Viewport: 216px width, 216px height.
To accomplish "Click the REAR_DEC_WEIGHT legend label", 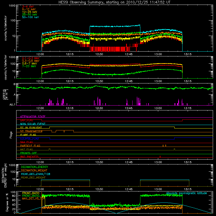I will (x=33, y=178).
